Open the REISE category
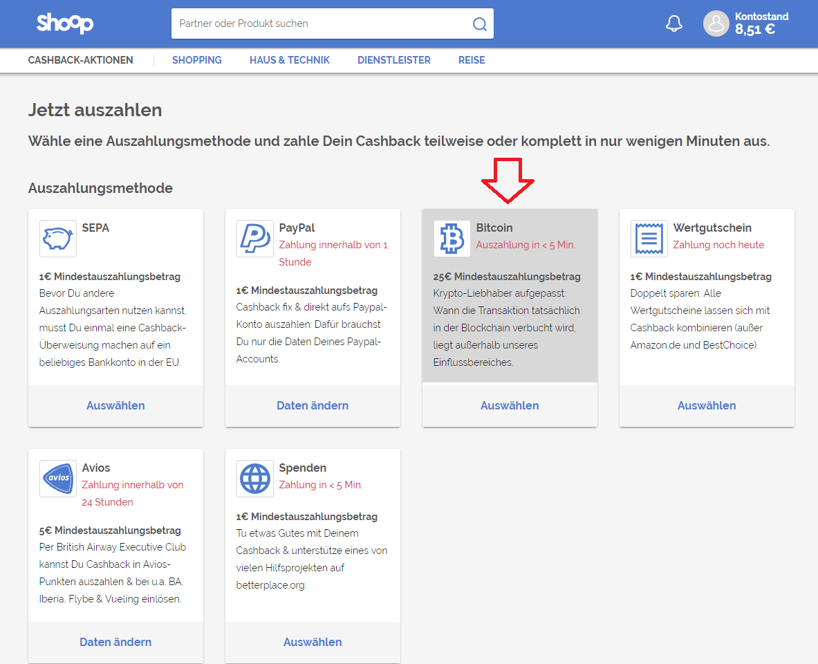The height and width of the screenshot is (664, 818). tap(472, 60)
